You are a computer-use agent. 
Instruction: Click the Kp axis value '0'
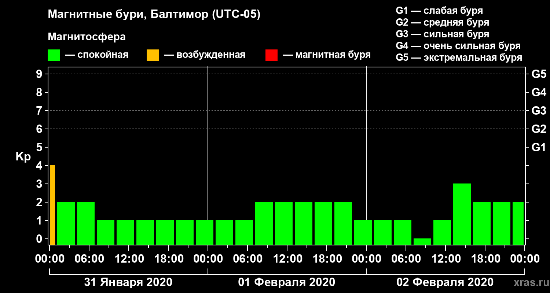pyautogui.click(x=39, y=239)
